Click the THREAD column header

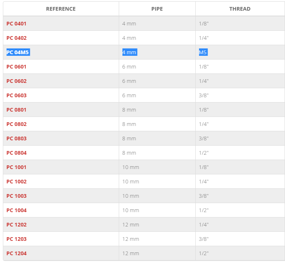(x=240, y=9)
